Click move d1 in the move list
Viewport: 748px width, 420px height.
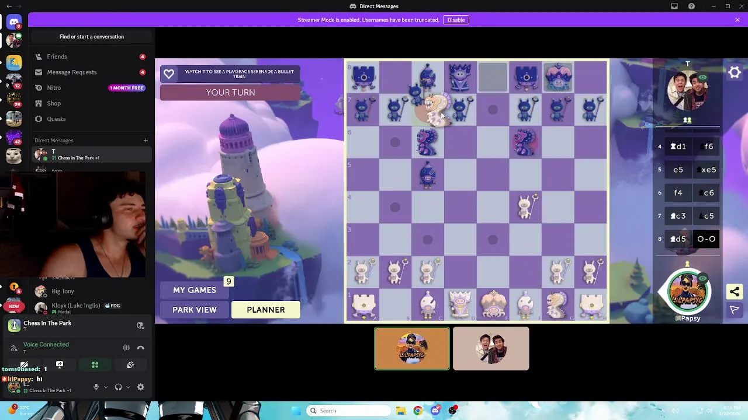coord(678,146)
